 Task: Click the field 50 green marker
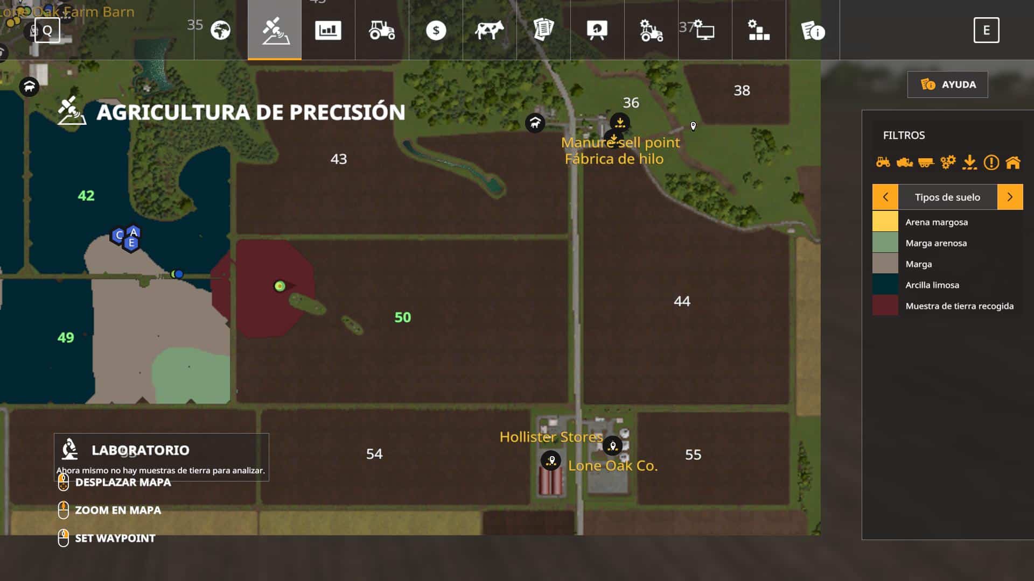(280, 286)
